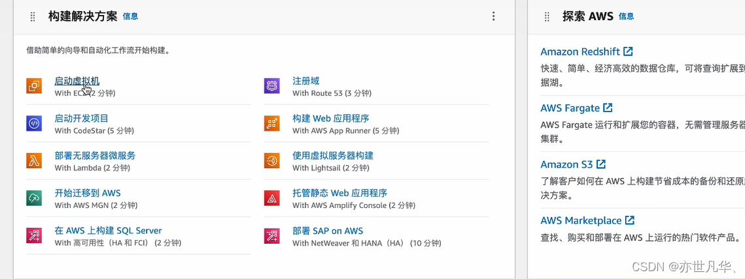Screen dimensions: 745x279
Task: Click the purple Route 53 domain icon
Action: click(x=272, y=86)
